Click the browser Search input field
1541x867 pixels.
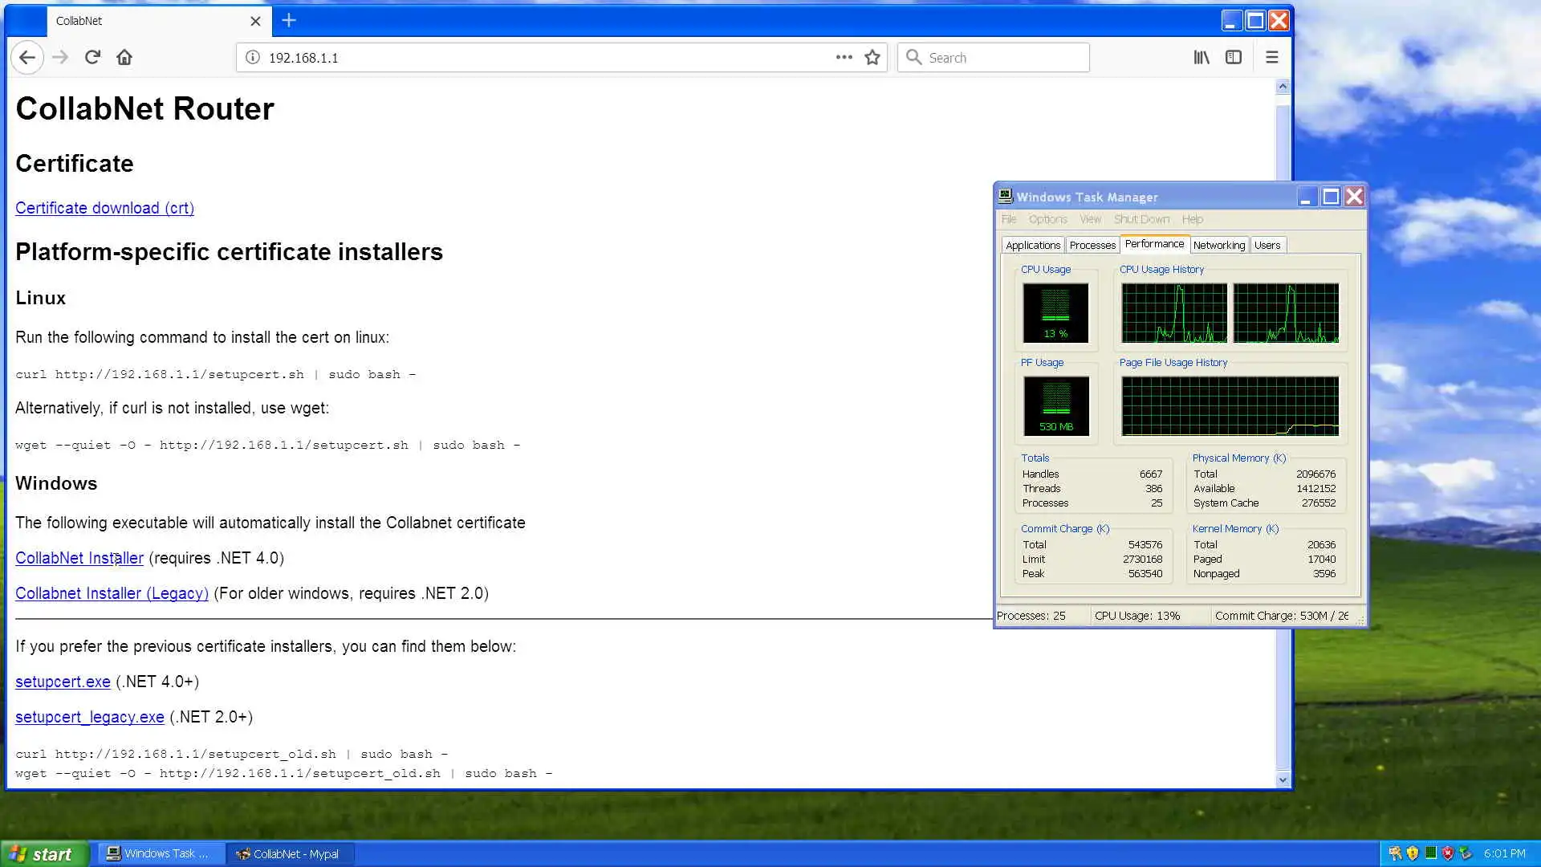click(1003, 57)
